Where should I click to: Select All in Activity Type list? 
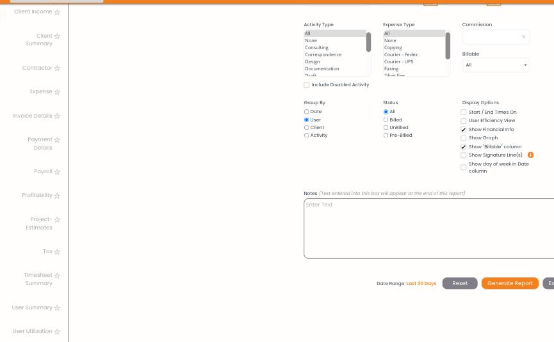tap(334, 33)
